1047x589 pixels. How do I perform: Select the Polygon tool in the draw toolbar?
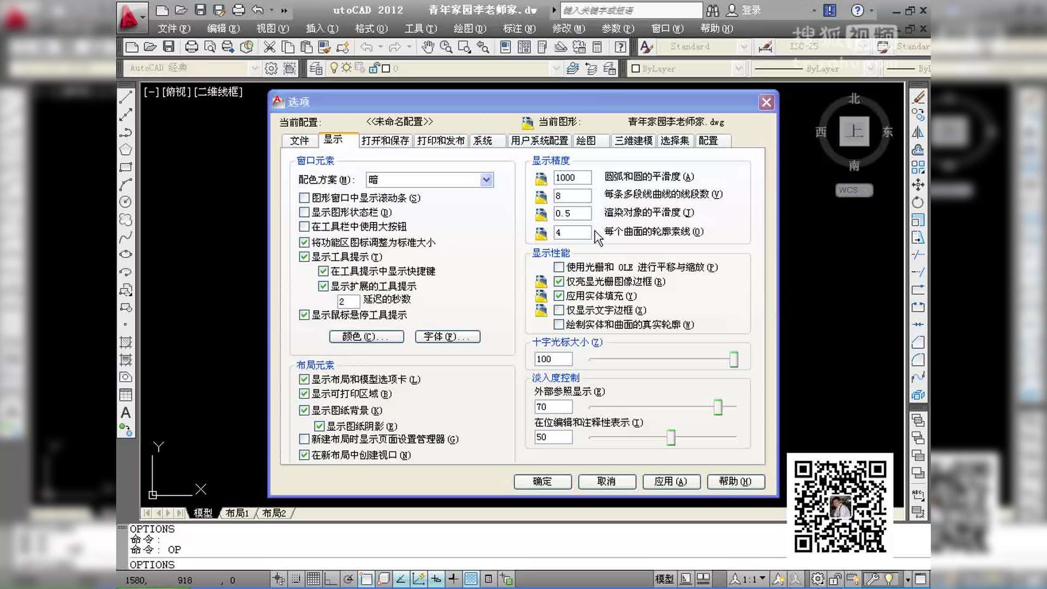[x=125, y=150]
